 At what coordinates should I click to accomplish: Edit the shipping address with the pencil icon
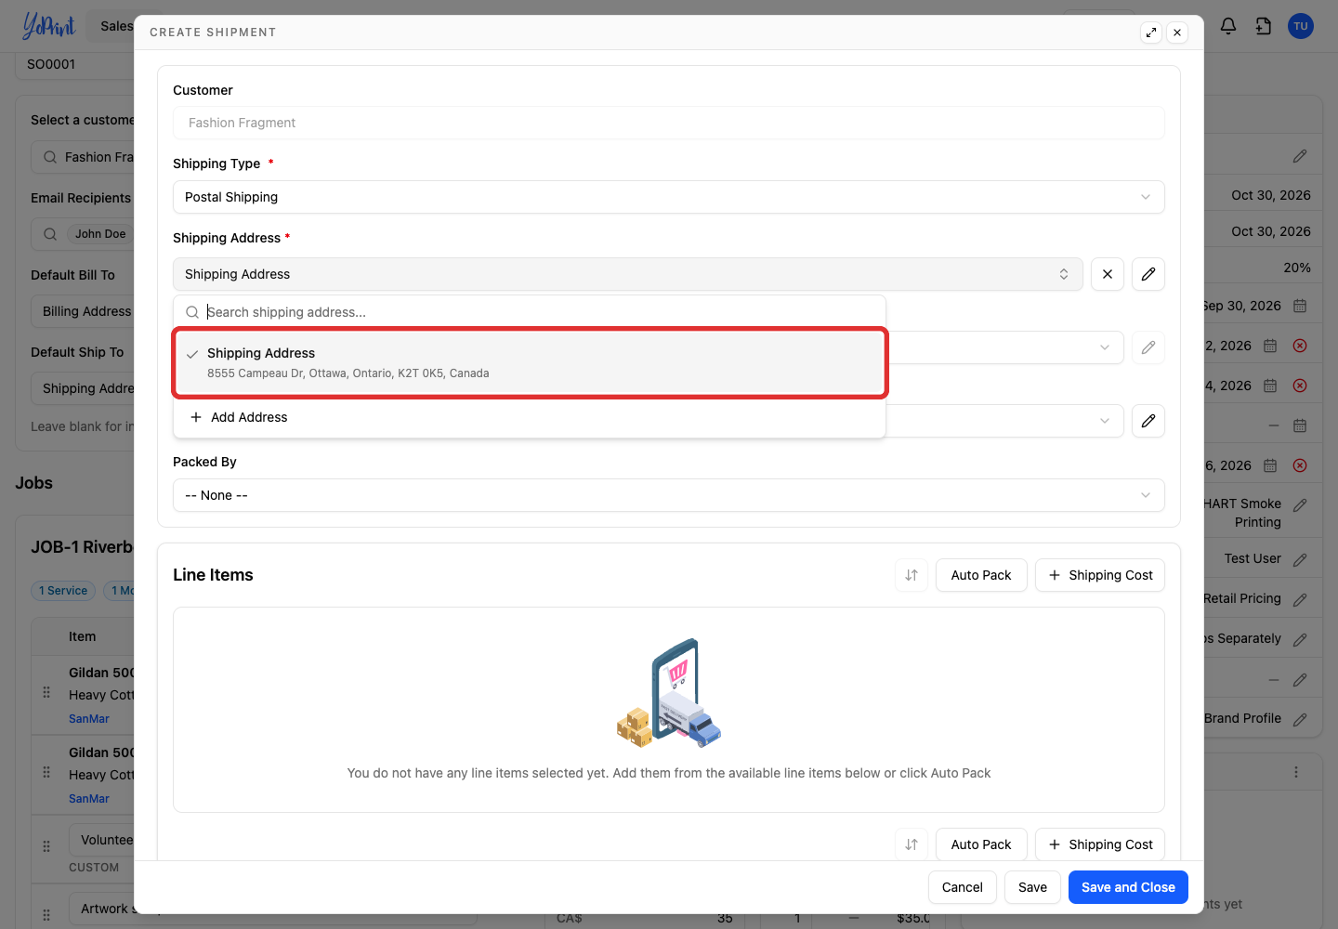point(1148,274)
